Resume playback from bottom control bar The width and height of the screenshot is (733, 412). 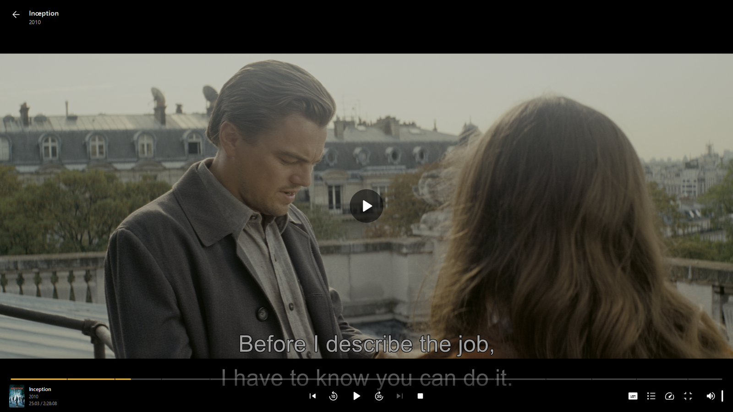tap(356, 396)
